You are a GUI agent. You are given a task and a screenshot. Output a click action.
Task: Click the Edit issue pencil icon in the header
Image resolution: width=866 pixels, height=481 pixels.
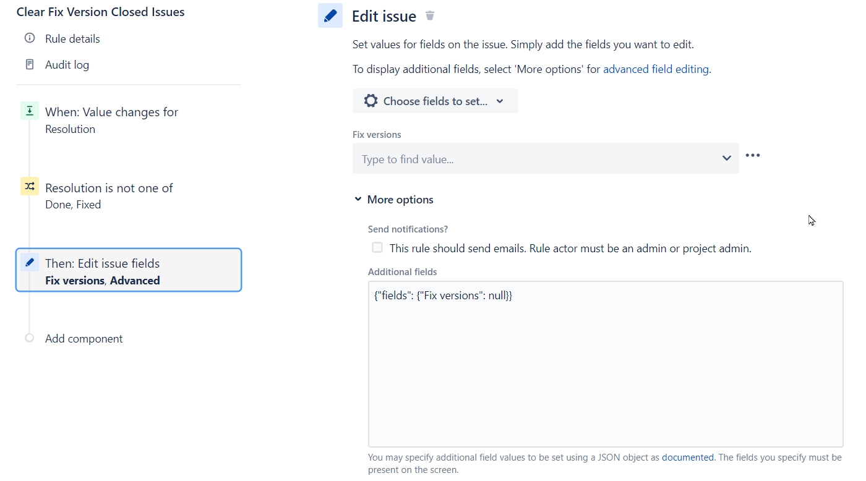pyautogui.click(x=330, y=15)
